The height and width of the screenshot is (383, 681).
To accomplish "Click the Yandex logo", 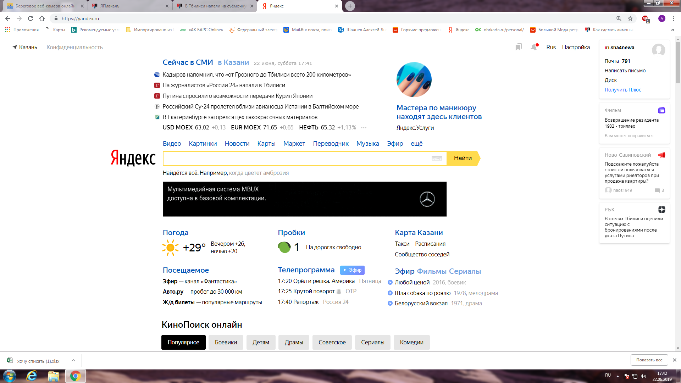I will point(133,158).
